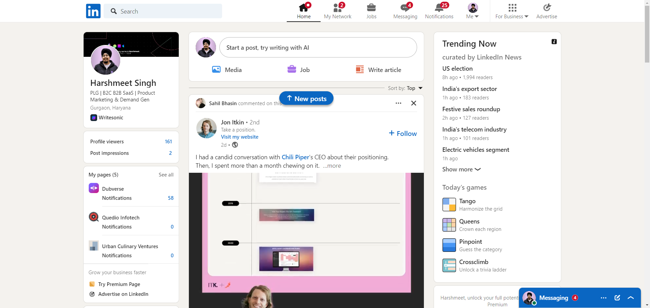The image size is (650, 308).
Task: Click Start a post field
Action: coord(318,47)
